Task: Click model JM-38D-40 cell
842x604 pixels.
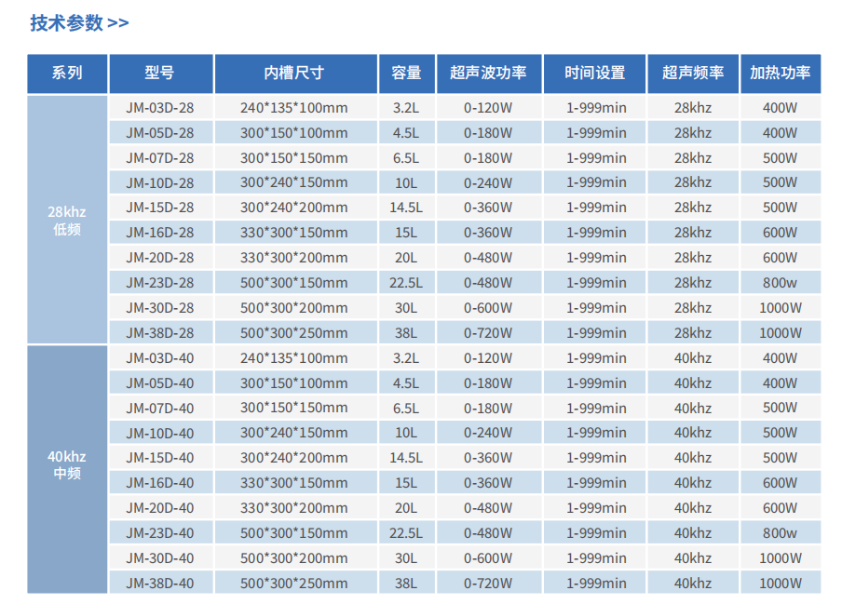Action: pos(160,583)
